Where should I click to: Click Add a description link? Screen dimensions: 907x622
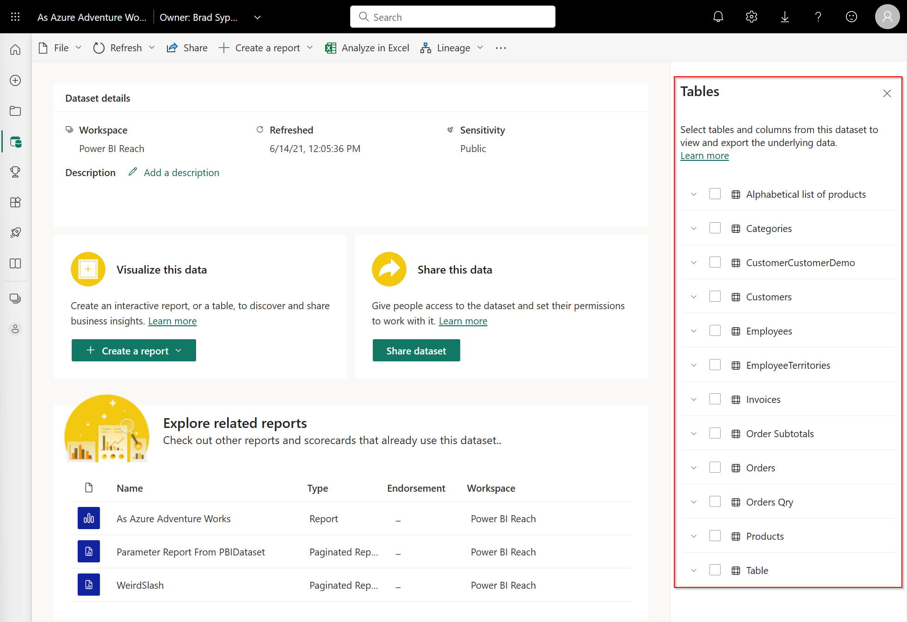181,172
